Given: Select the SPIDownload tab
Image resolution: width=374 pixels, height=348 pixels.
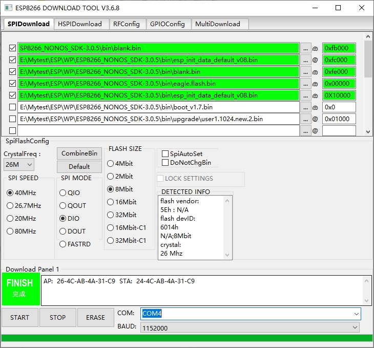Looking at the screenshot, I should click(29, 24).
